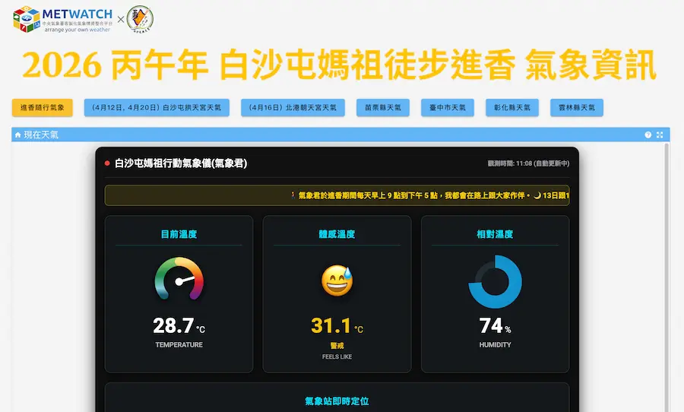Click the temperature gauge dial
This screenshot has width=684, height=412.
point(179,279)
